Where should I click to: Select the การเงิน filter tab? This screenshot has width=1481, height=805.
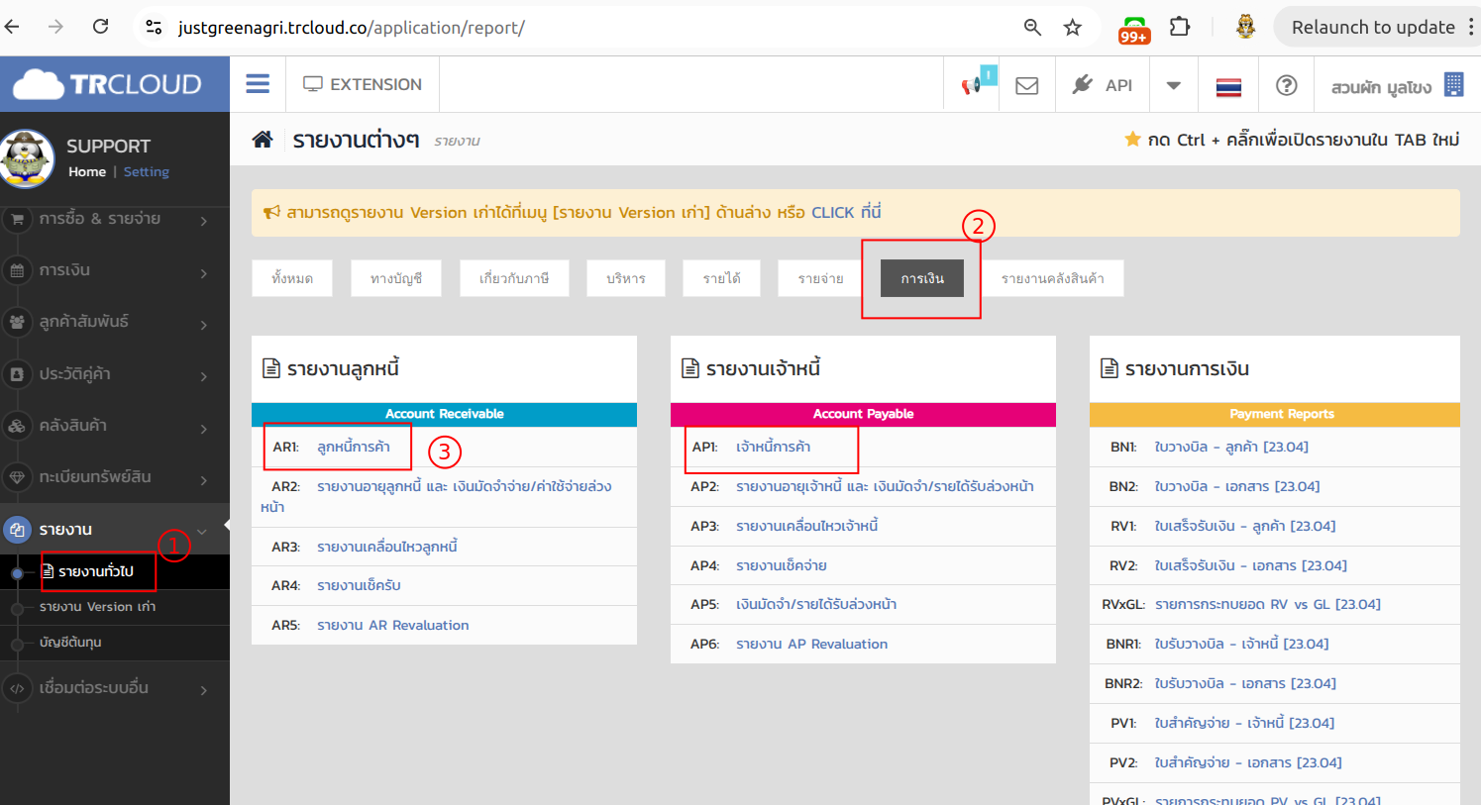click(x=922, y=278)
